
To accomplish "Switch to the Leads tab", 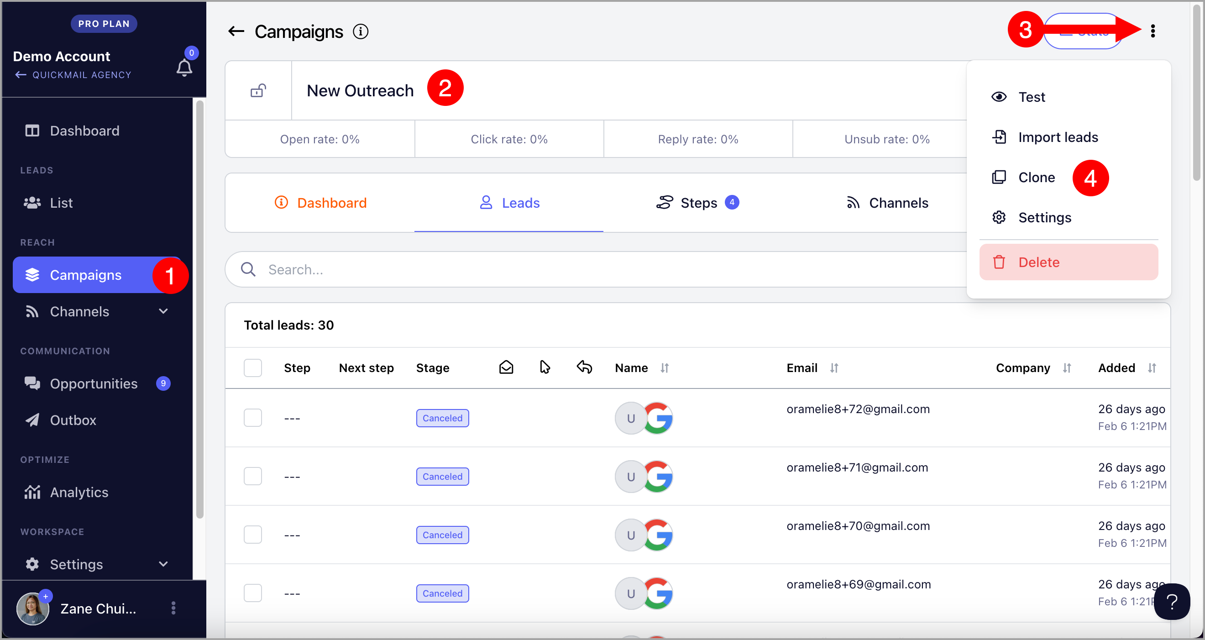I will click(x=509, y=203).
